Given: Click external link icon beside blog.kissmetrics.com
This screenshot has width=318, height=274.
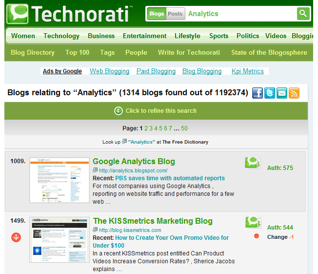Looking at the screenshot, I should pyautogui.click(x=95, y=230).
